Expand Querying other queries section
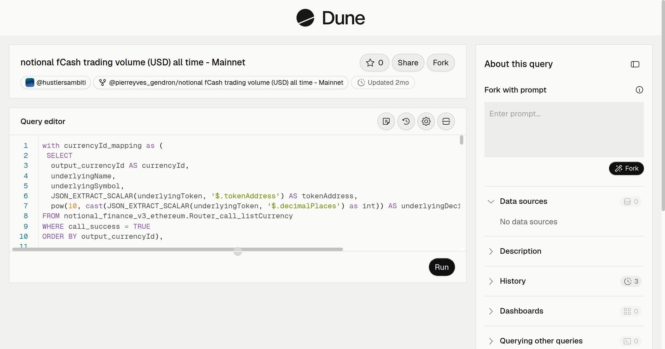Image resolution: width=665 pixels, height=349 pixels. (x=564, y=341)
